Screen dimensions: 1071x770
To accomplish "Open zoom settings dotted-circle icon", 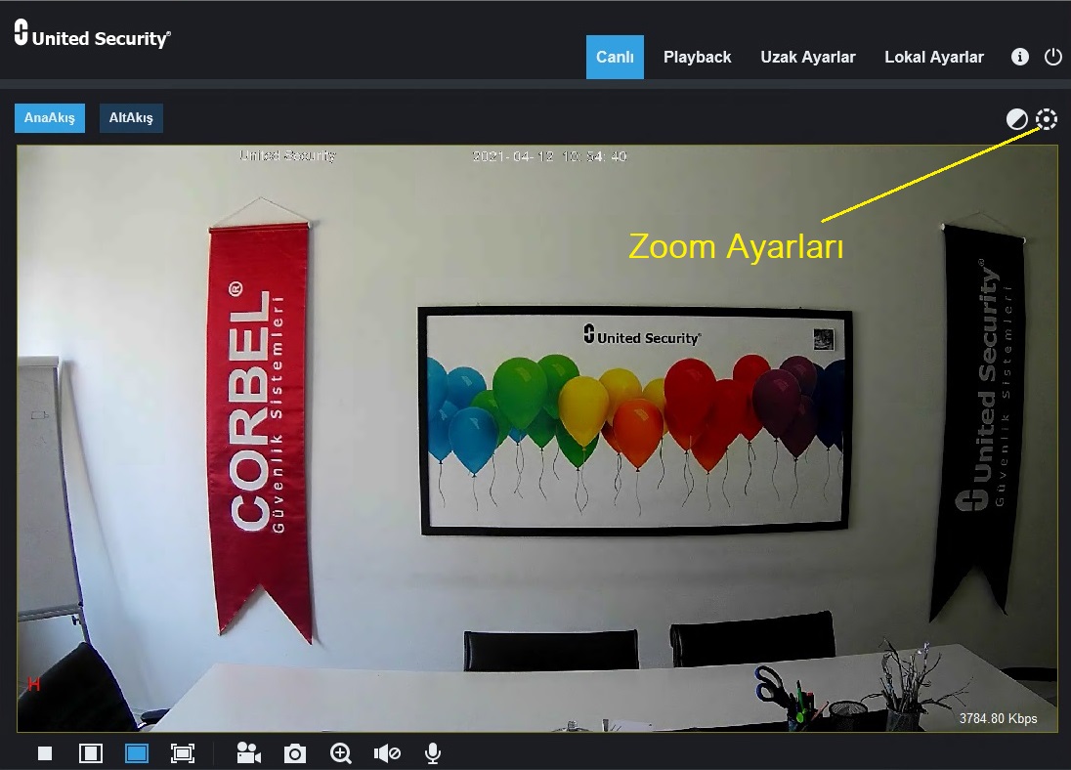I will [x=1047, y=119].
